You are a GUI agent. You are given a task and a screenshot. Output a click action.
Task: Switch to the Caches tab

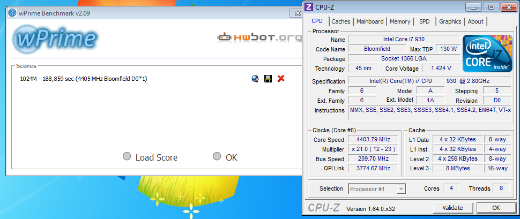pos(341,21)
